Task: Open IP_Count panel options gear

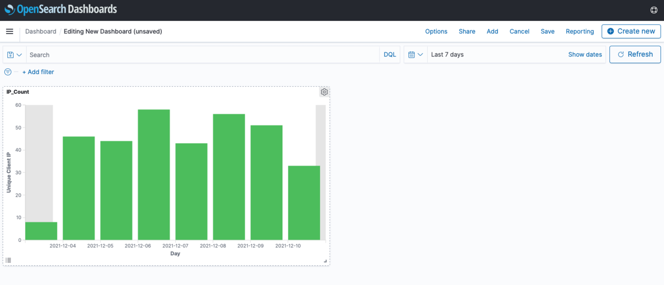Action: click(x=324, y=92)
